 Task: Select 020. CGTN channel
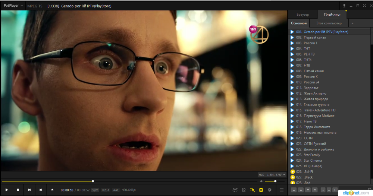tap(329, 138)
